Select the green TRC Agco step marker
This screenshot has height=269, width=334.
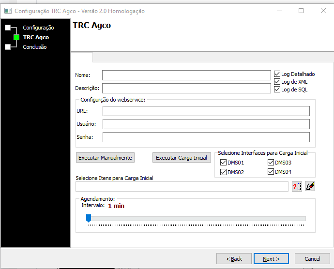tap(16, 37)
